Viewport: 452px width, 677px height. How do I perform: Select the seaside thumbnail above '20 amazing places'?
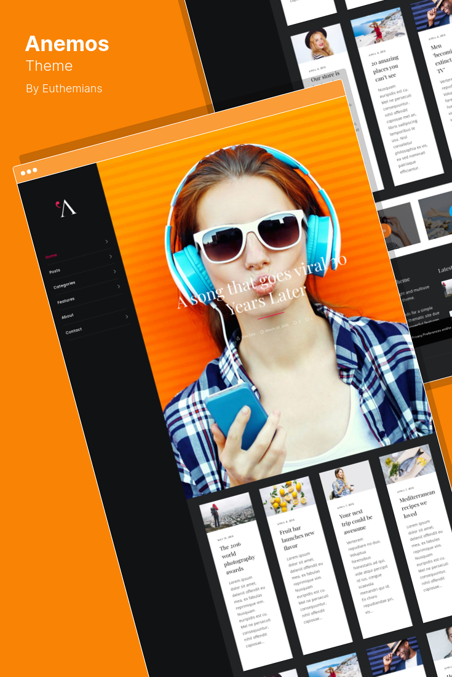[378, 27]
